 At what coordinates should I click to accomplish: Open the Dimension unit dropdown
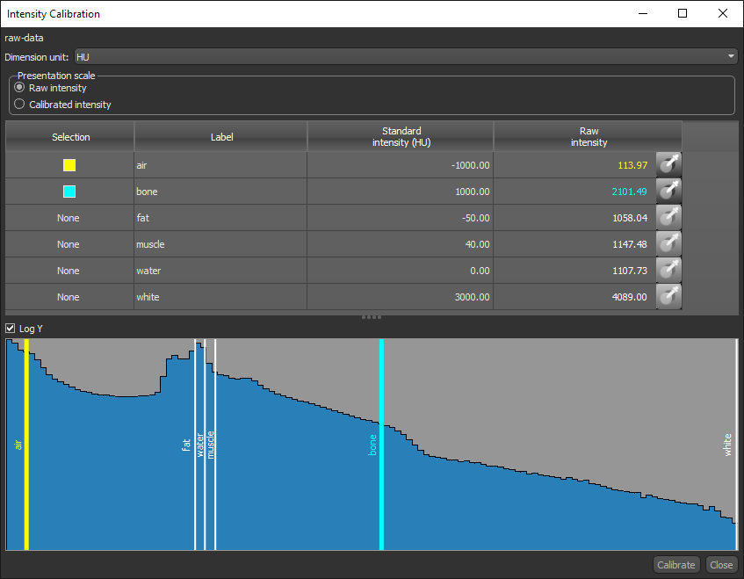406,56
